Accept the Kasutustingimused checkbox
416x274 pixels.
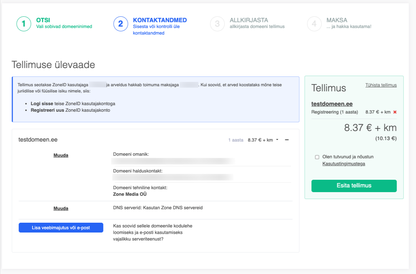click(317, 157)
